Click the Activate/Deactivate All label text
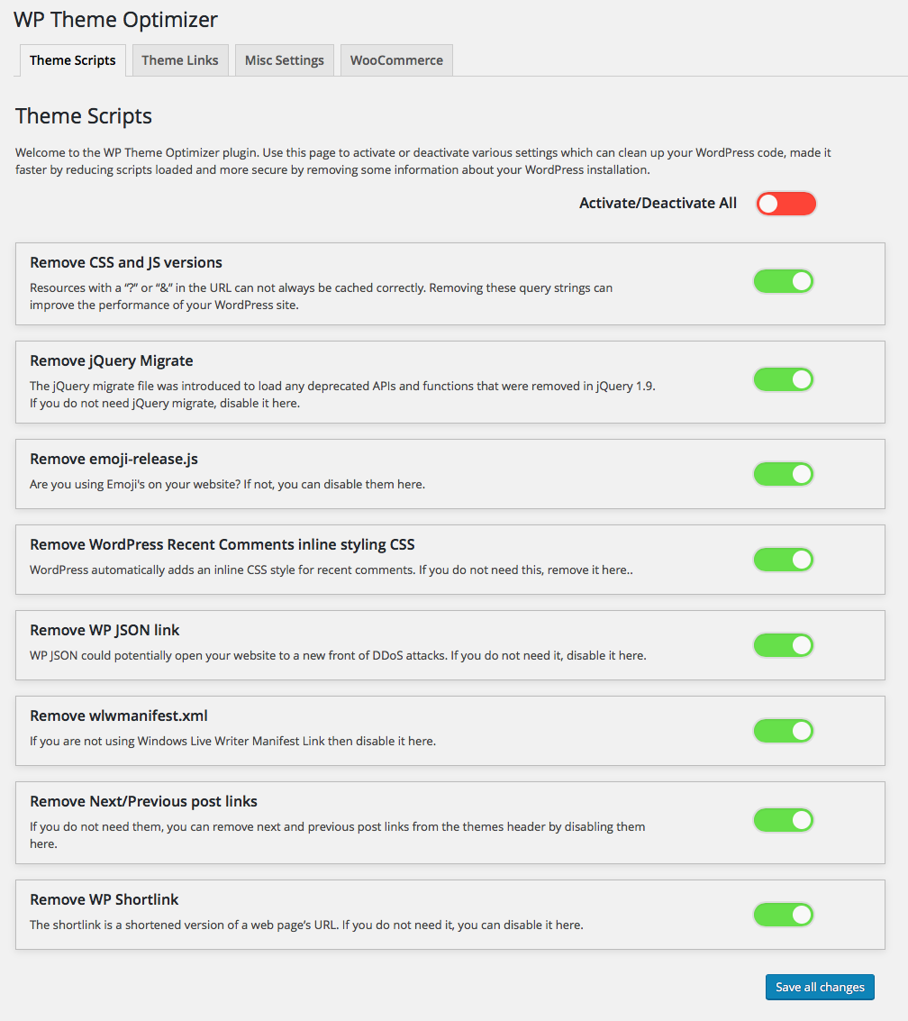908x1021 pixels. [x=658, y=204]
